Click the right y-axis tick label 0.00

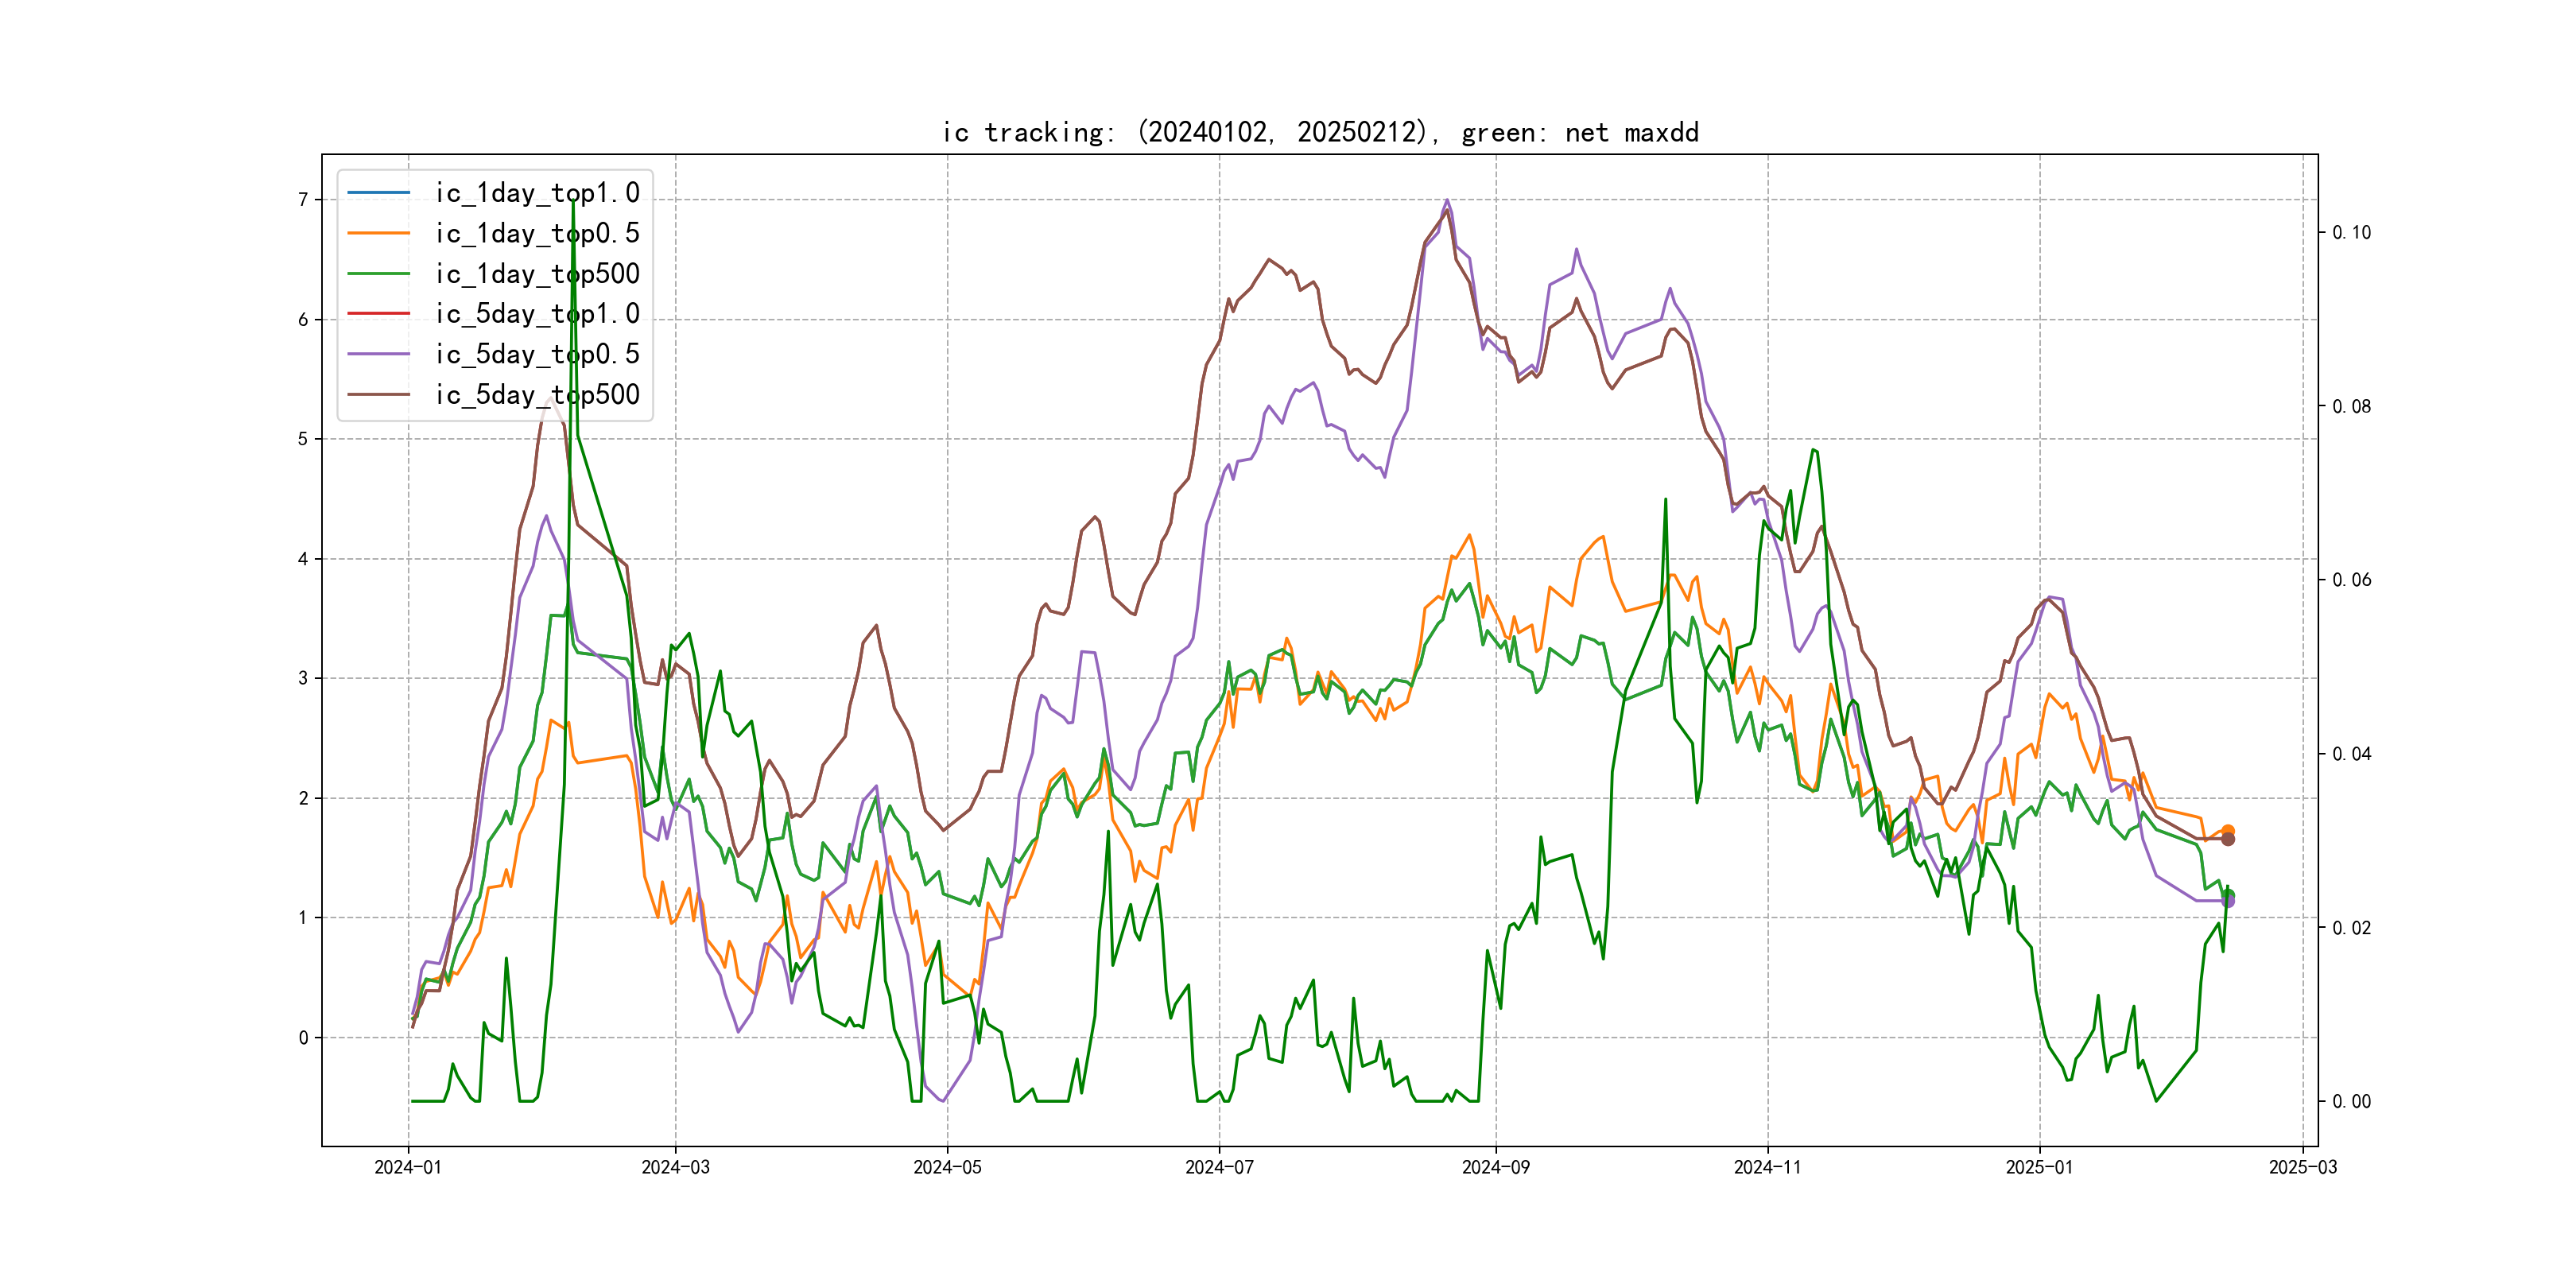2351,1102
